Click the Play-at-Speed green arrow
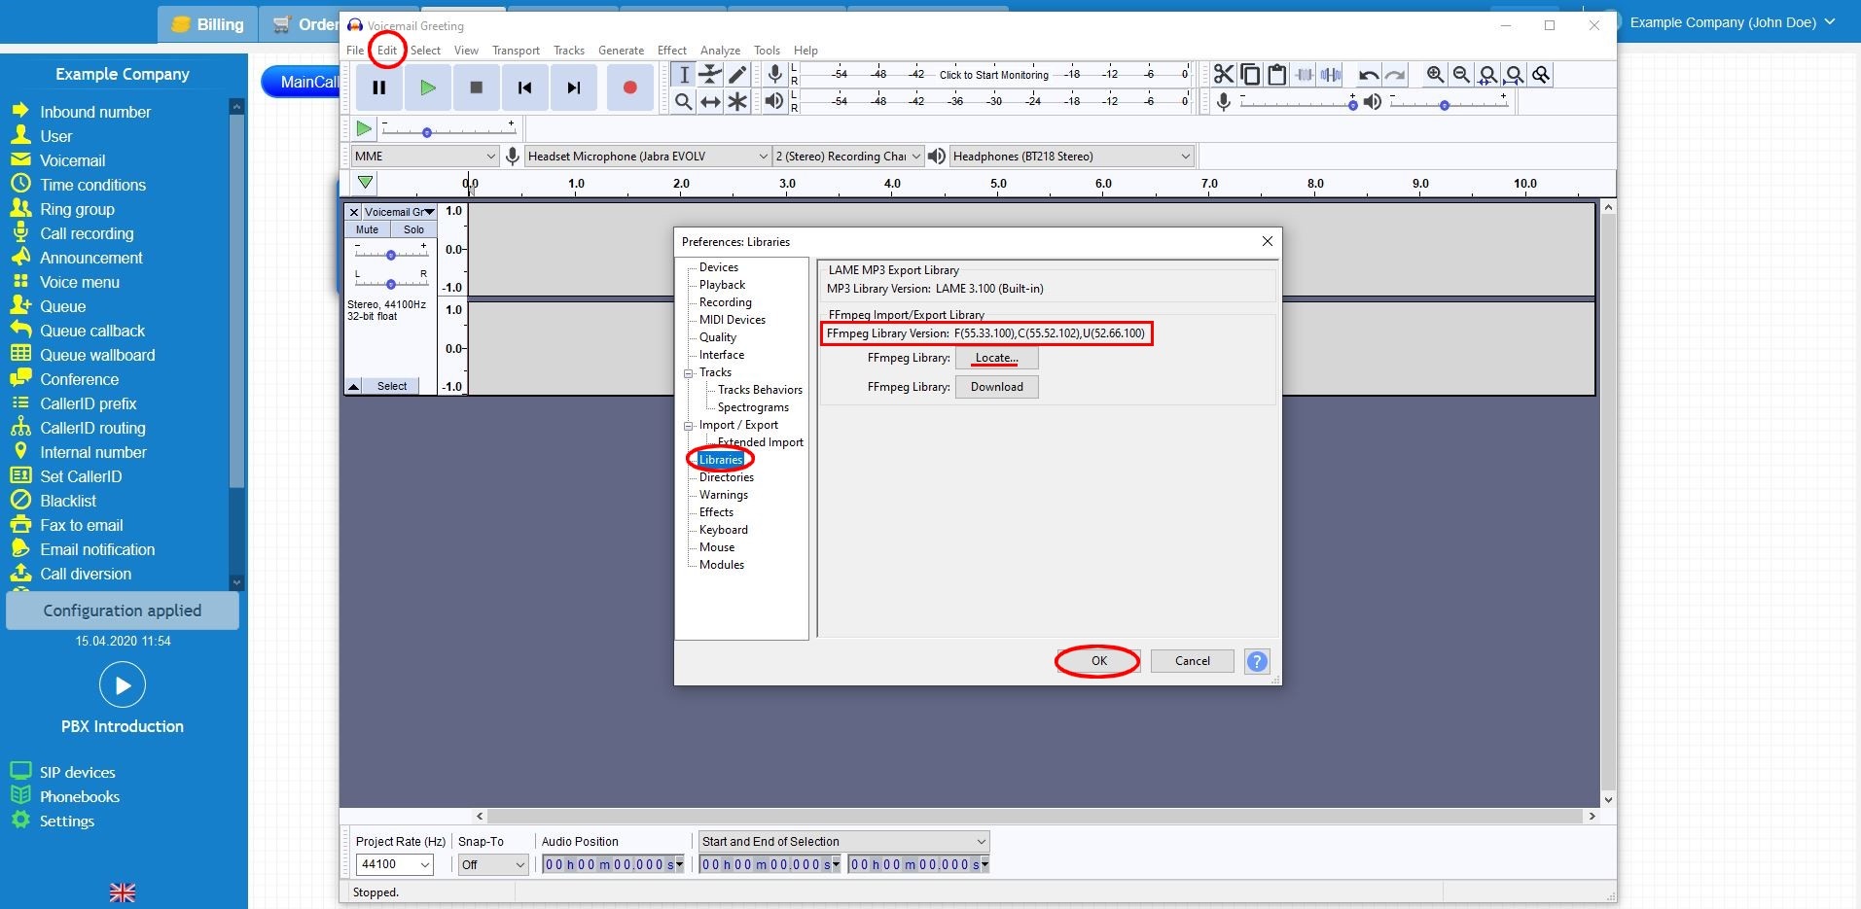The image size is (1861, 909). point(364,128)
